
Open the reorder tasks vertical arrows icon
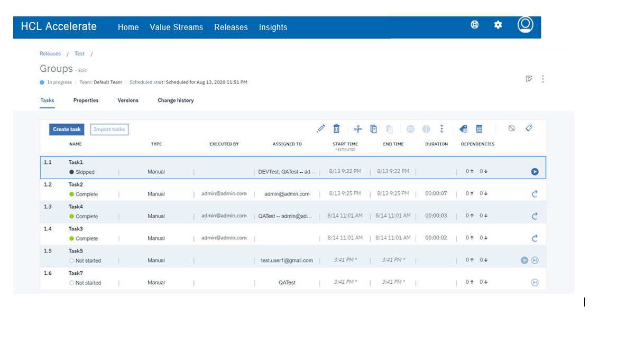point(442,128)
